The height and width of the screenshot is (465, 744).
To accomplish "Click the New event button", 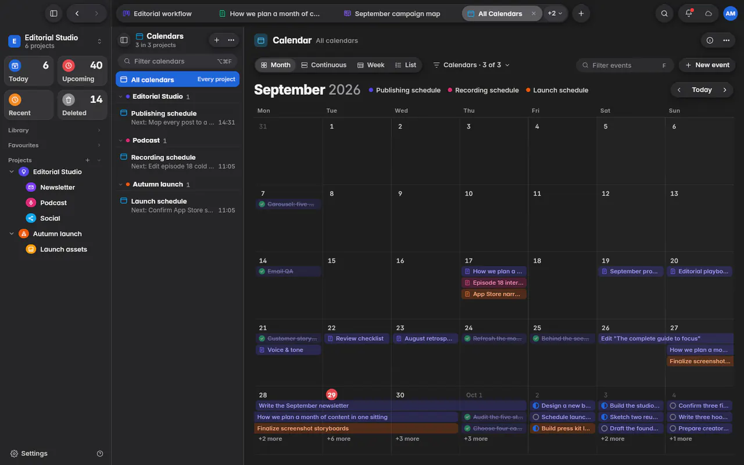I will (707, 65).
